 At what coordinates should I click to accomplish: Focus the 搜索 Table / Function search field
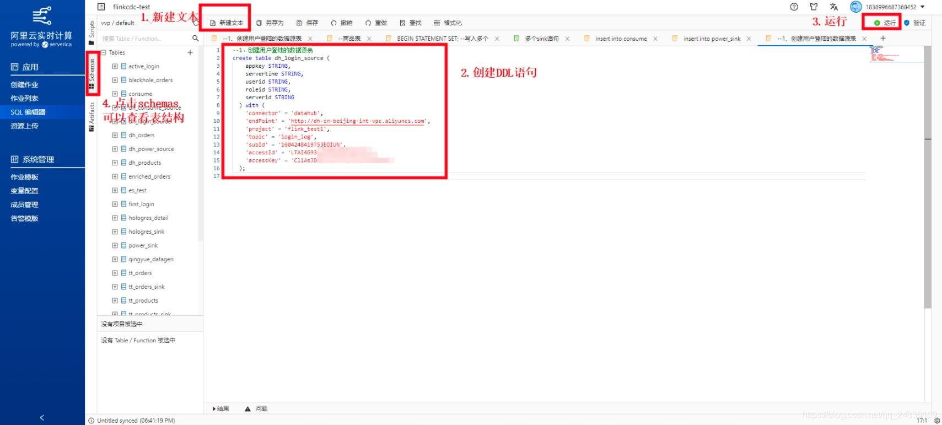pos(145,39)
